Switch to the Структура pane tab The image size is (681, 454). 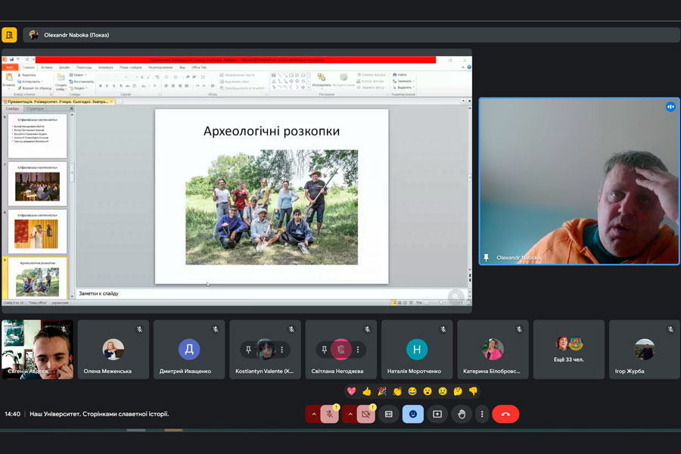point(35,109)
